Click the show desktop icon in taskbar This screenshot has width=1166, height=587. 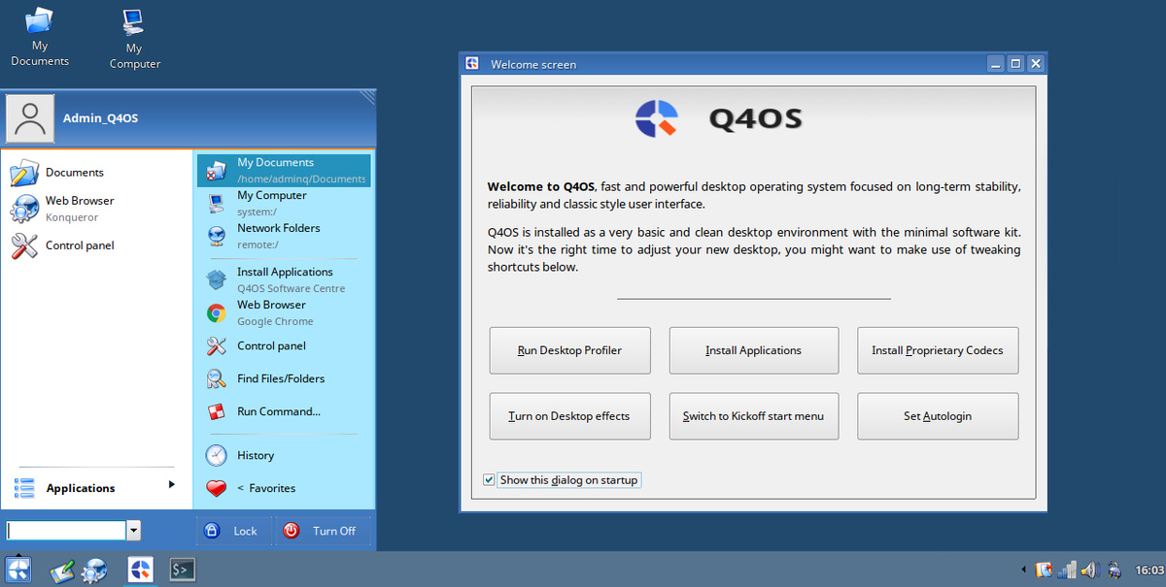(63, 570)
